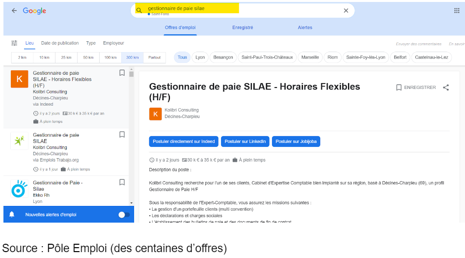Filter by Besançon chip
The image size is (465, 258).
point(223,57)
